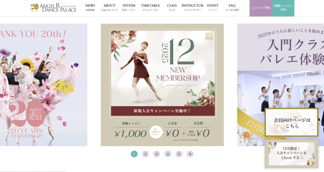Open the TIMETABLE page
This screenshot has width=324, height=172.
coord(150,8)
